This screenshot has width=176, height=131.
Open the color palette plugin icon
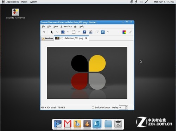pyautogui.click(x=124, y=32)
